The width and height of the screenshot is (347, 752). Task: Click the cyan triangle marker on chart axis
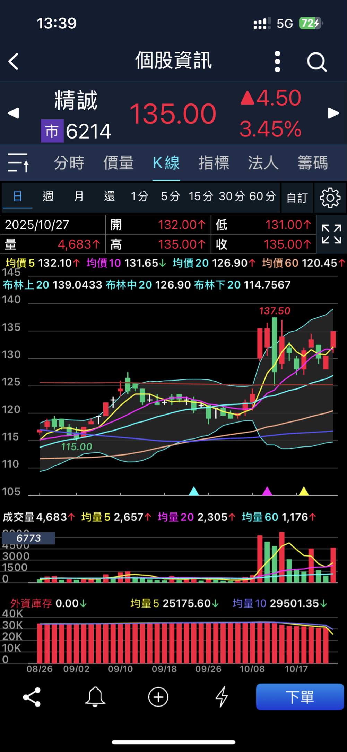(194, 491)
